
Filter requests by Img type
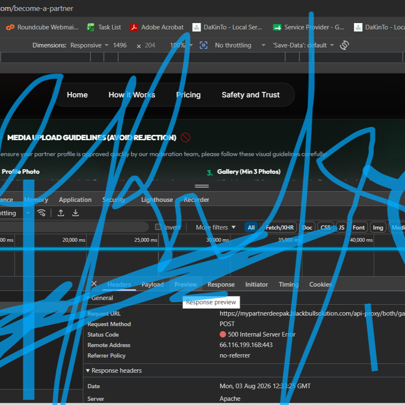pyautogui.click(x=378, y=227)
